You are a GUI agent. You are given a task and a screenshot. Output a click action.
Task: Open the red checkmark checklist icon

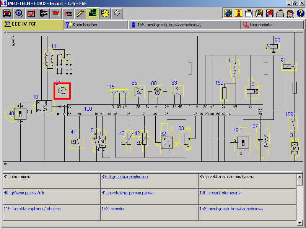(31, 13)
